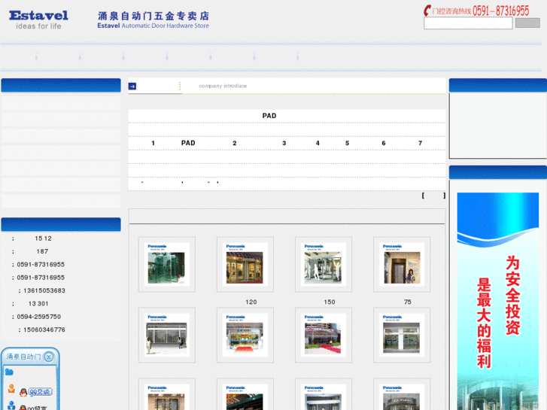Click the QQ penguin icon beside QQ交谈

point(23,392)
